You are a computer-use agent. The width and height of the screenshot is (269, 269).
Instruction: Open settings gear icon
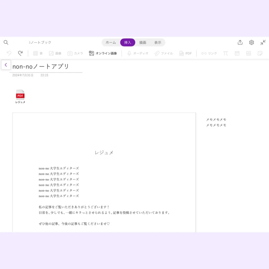[x=251, y=42]
